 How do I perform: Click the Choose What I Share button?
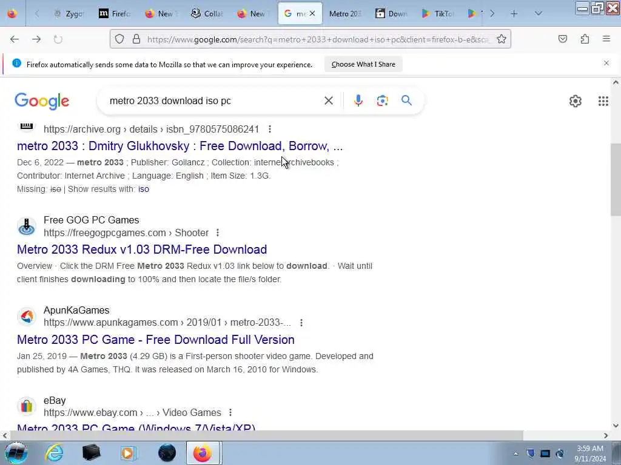click(363, 64)
